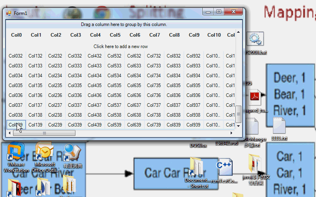Click the vertical scrollbar thumb
This screenshot has height=197, width=316.
(x=239, y=114)
